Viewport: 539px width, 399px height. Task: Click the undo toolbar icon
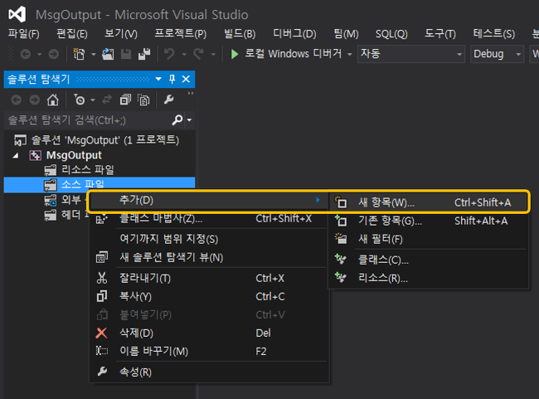[x=169, y=54]
